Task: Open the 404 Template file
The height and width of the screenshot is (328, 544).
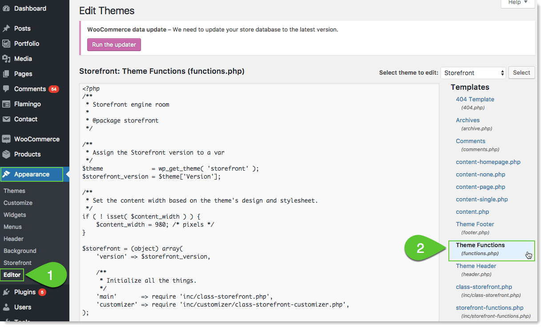Action: [x=475, y=99]
